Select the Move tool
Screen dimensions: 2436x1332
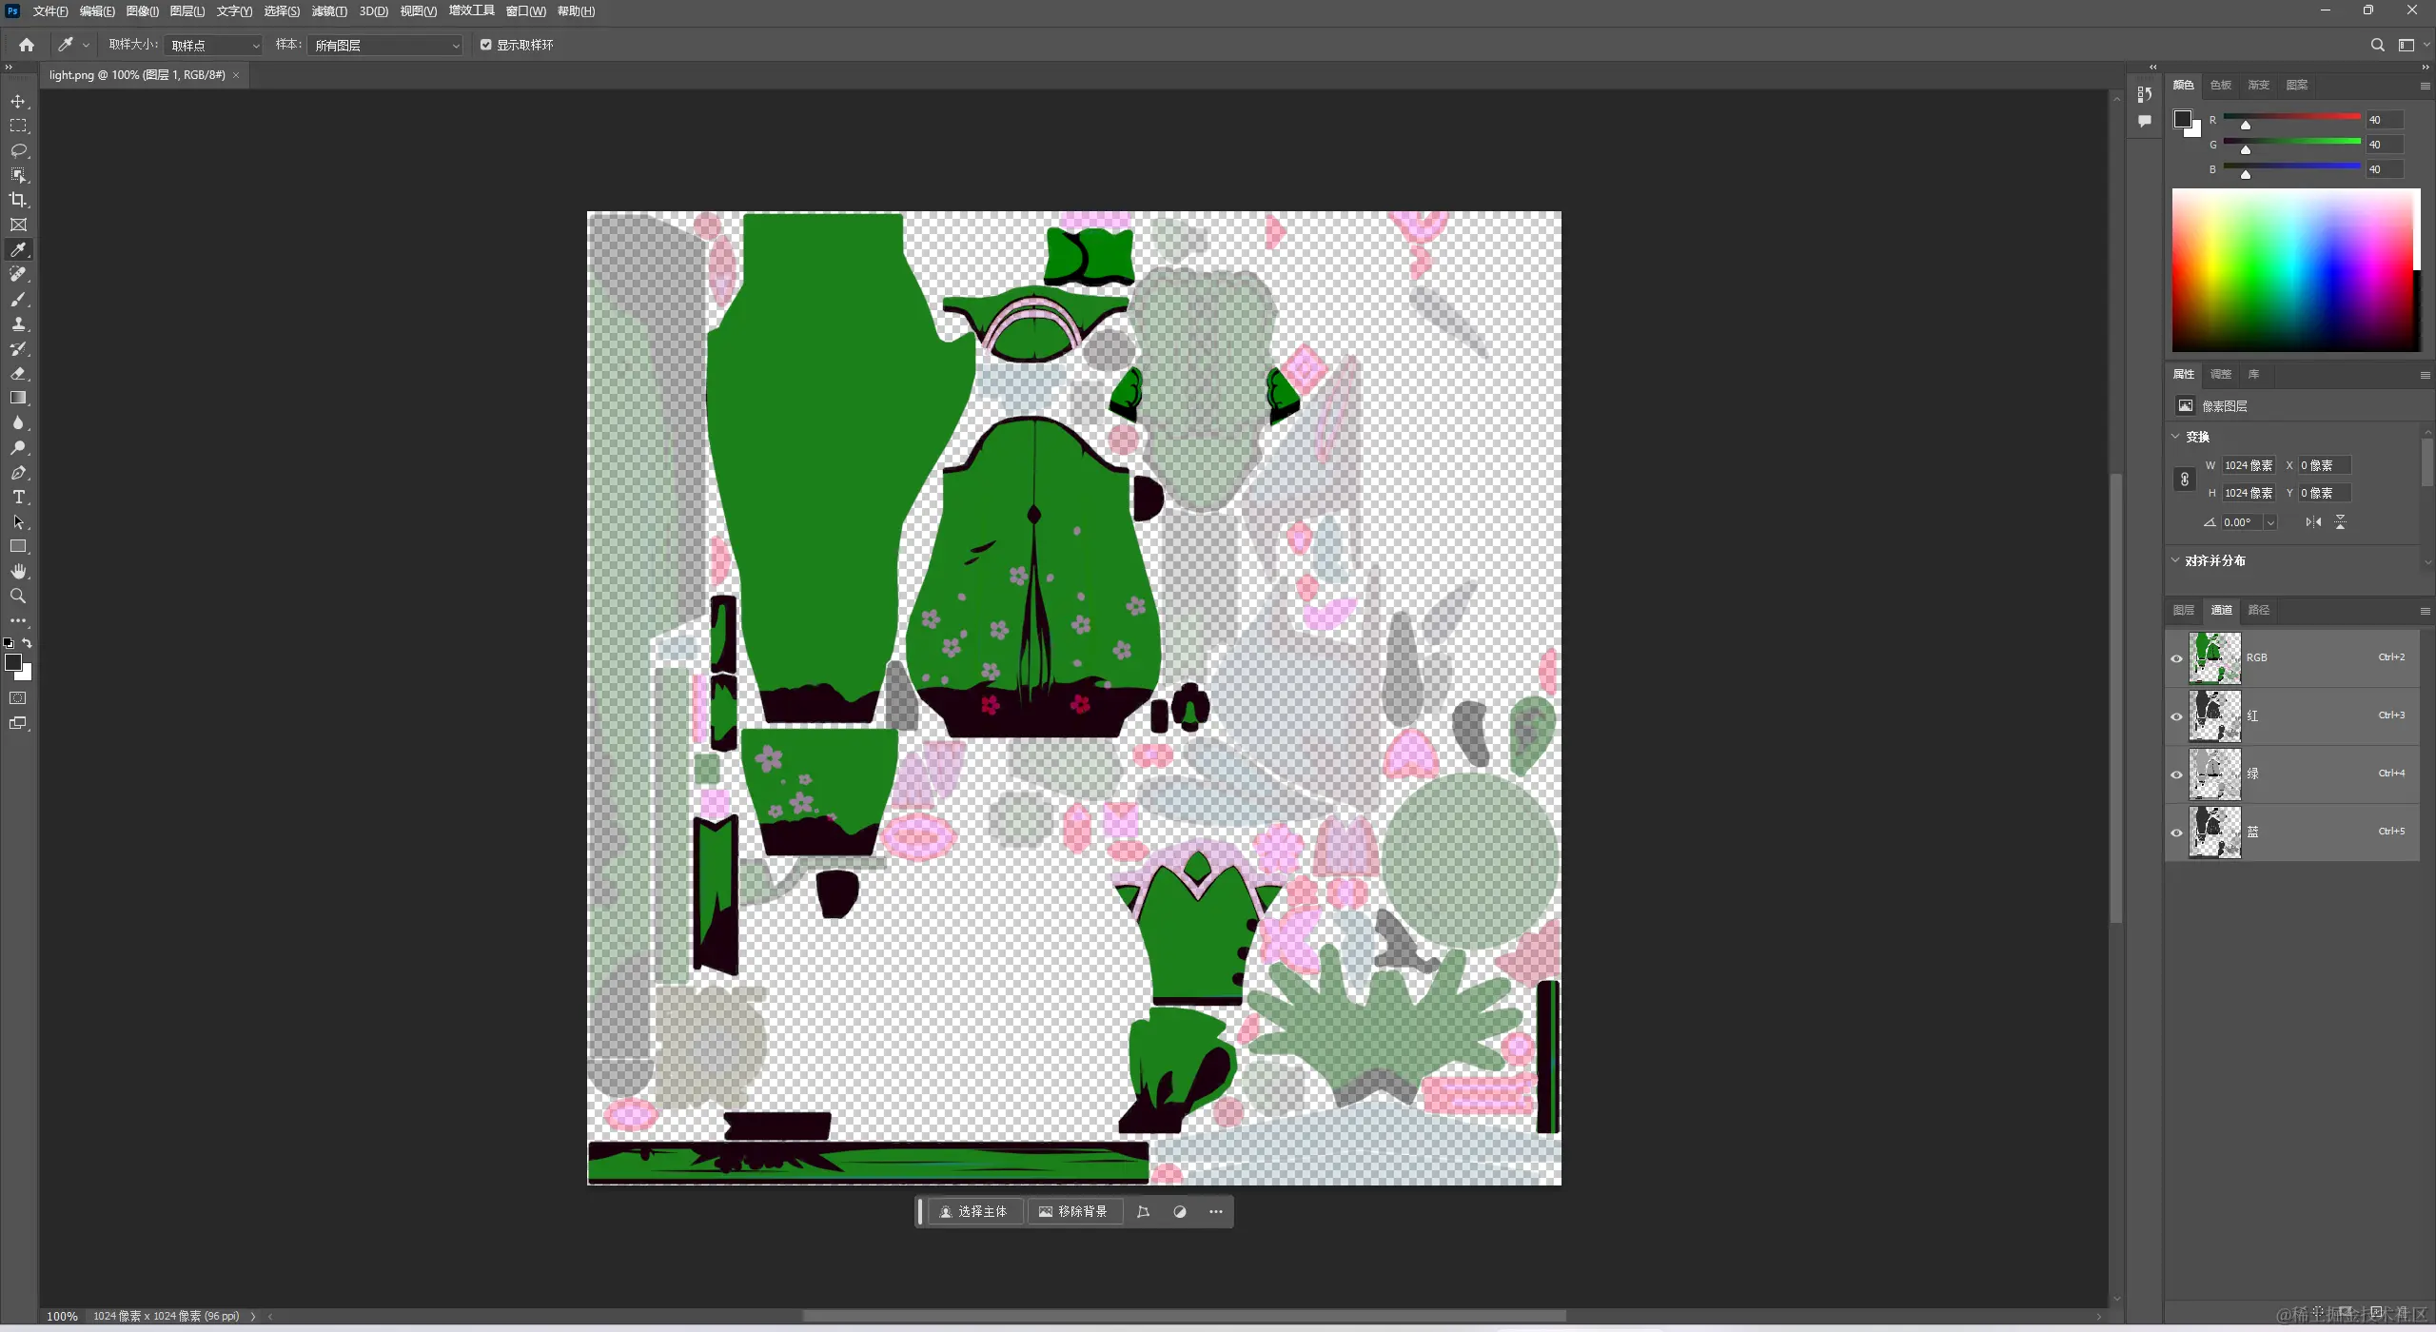tap(18, 101)
